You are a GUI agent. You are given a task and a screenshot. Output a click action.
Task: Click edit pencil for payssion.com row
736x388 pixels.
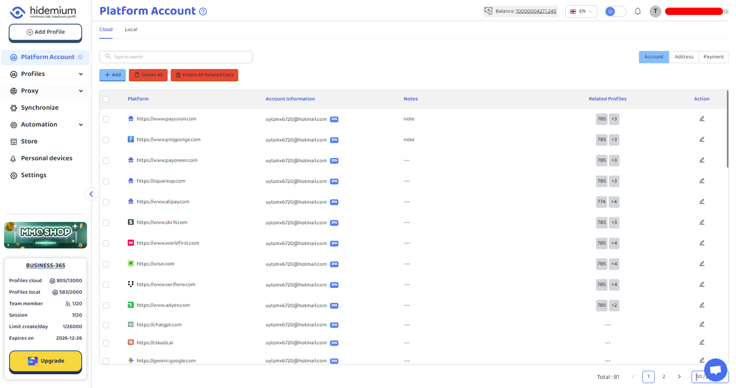701,119
